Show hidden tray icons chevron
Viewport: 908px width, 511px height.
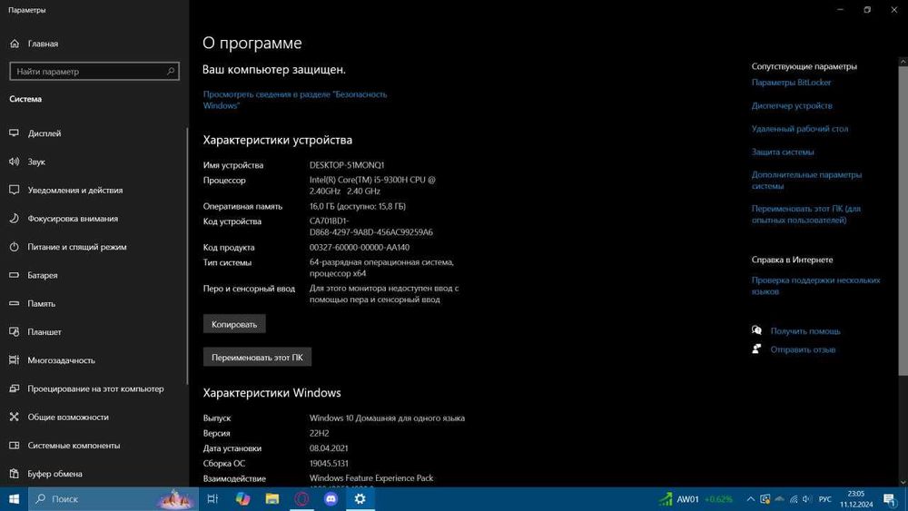(751, 499)
